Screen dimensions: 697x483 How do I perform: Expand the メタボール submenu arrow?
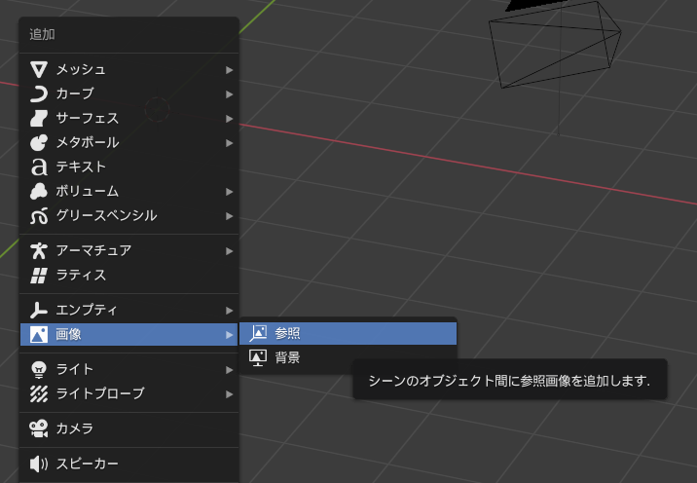pos(229,143)
